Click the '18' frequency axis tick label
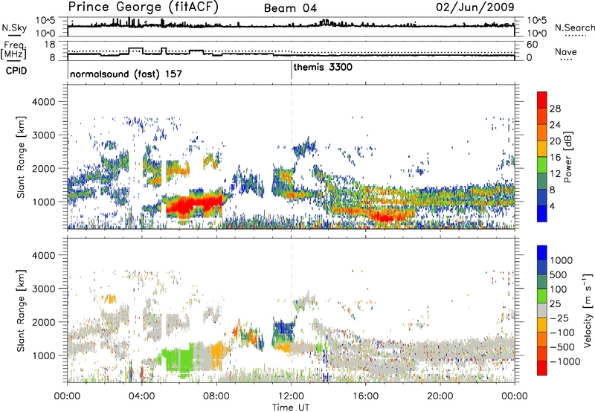Image resolution: width=595 pixels, height=412 pixels. pos(50,45)
